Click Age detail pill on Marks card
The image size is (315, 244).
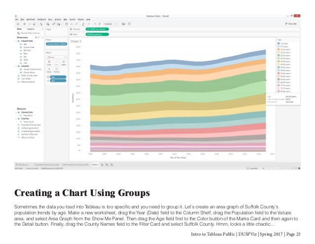[58, 81]
